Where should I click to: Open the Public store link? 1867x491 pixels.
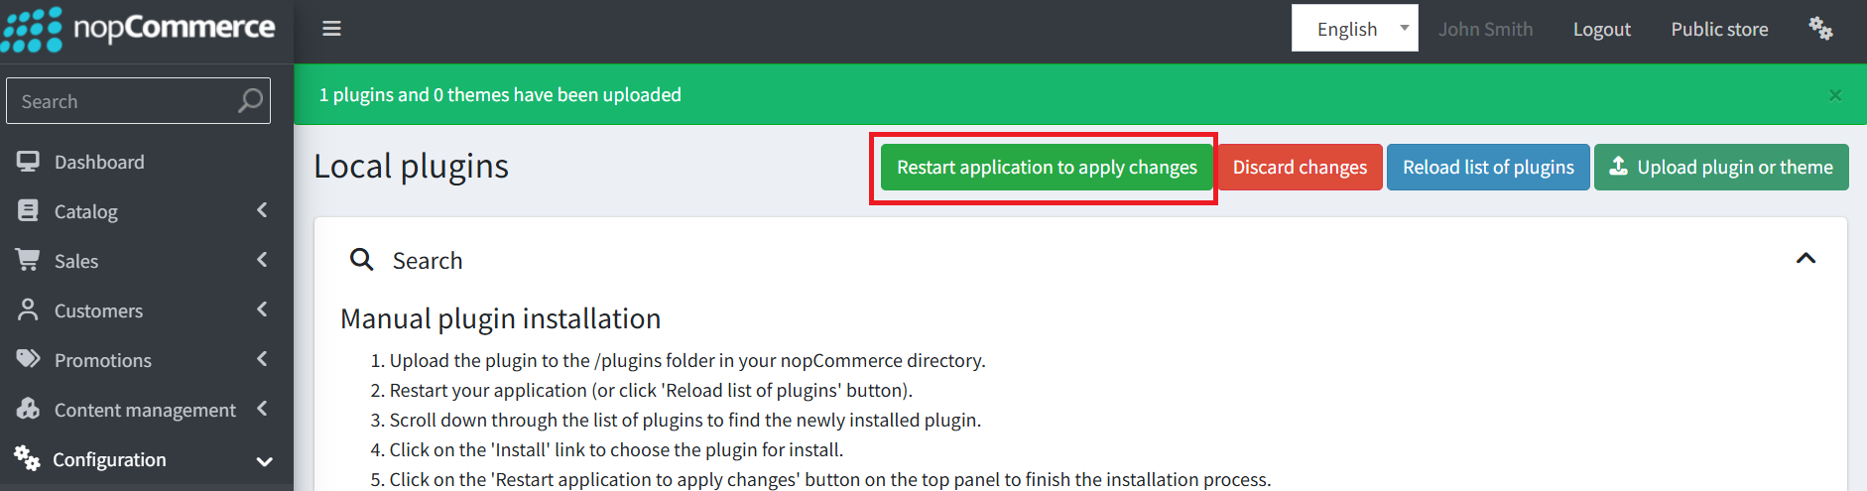[1719, 30]
